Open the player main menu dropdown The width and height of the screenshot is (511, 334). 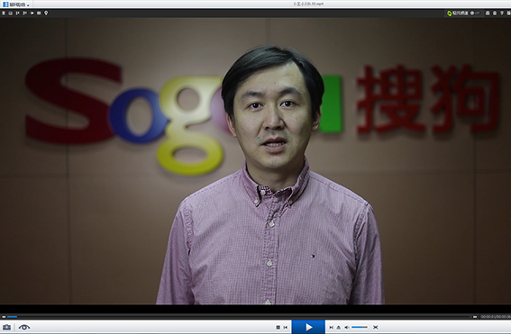pos(16,5)
